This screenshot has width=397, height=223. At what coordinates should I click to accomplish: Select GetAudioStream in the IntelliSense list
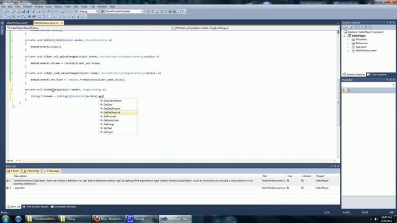click(x=118, y=100)
